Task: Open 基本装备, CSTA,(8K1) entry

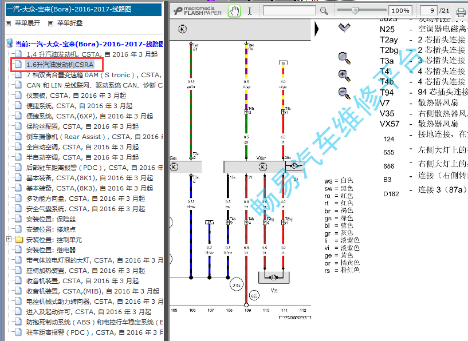Action: coord(89,178)
